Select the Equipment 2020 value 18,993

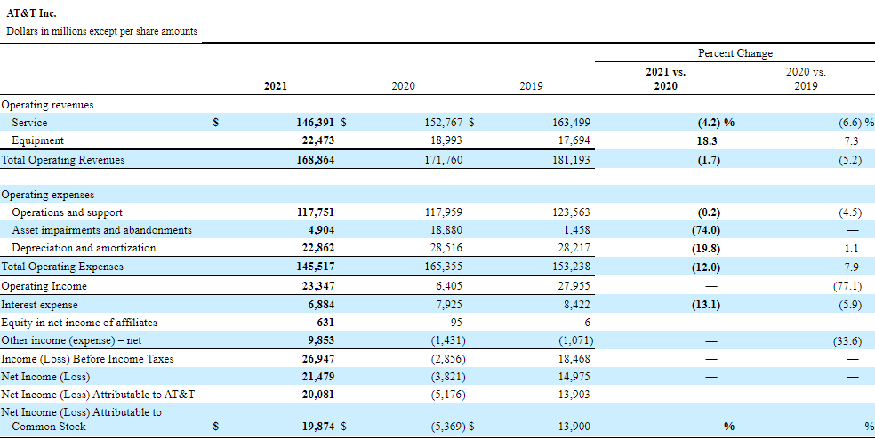pyautogui.click(x=445, y=140)
